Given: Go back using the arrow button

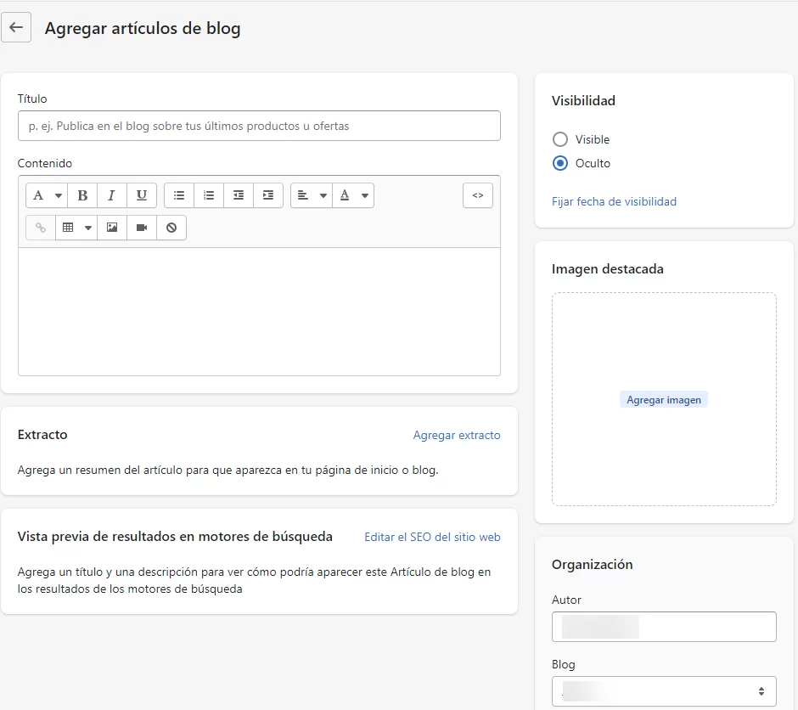Looking at the screenshot, I should (16, 27).
